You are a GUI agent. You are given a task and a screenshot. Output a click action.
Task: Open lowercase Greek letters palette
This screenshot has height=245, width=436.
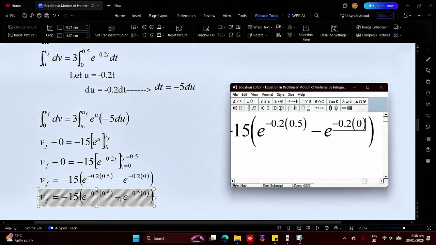(x=347, y=101)
